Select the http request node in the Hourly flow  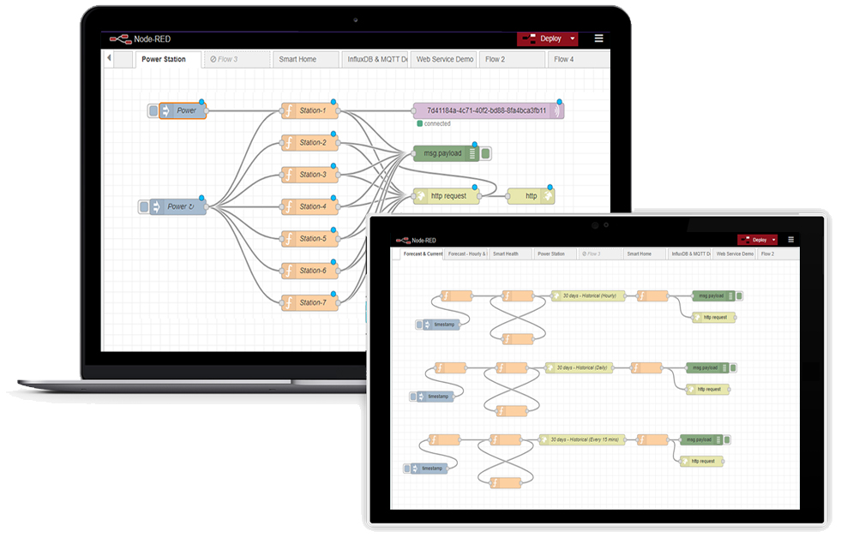[x=714, y=317]
